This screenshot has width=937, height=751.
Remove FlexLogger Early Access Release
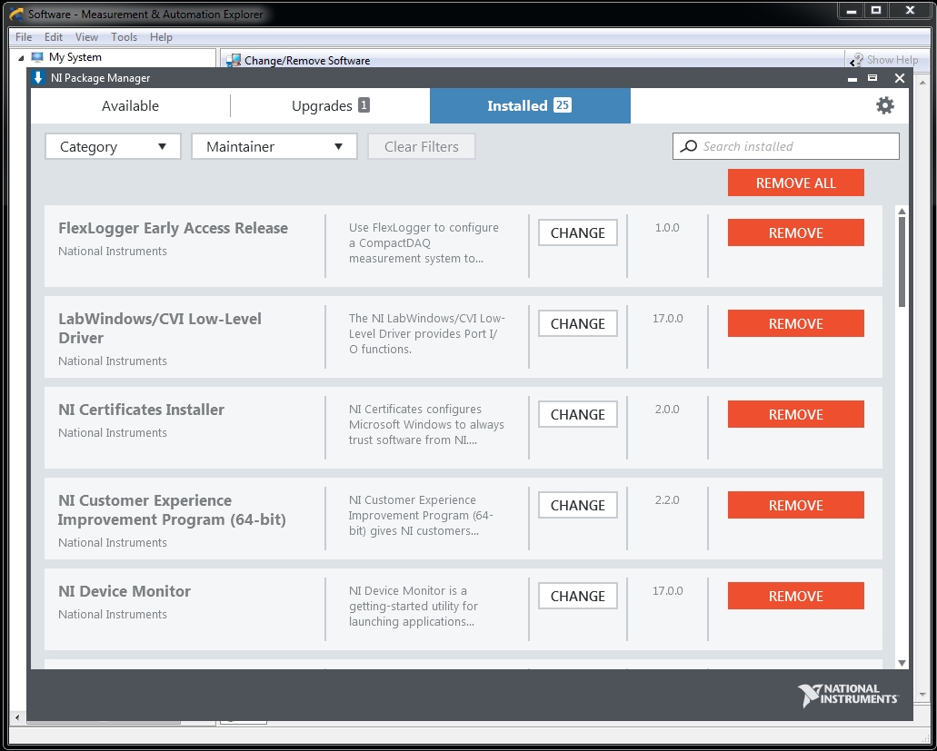point(795,232)
